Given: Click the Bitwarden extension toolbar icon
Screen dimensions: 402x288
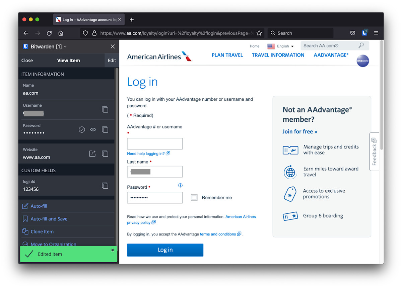Looking at the screenshot, I should (364, 33).
